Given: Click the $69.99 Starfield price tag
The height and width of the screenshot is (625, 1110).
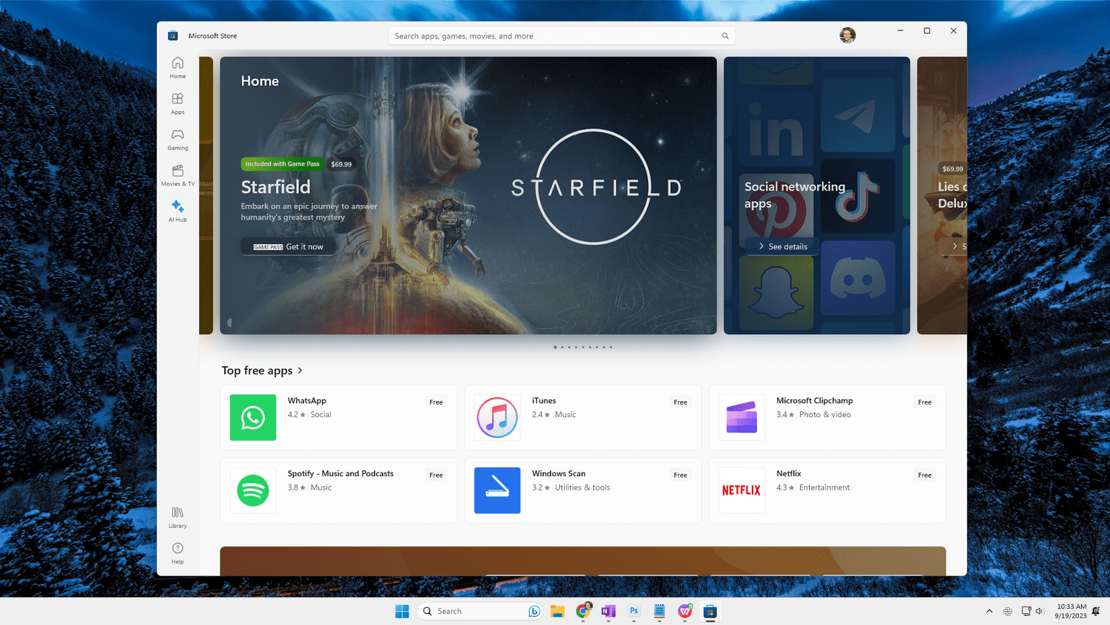Looking at the screenshot, I should (x=341, y=164).
